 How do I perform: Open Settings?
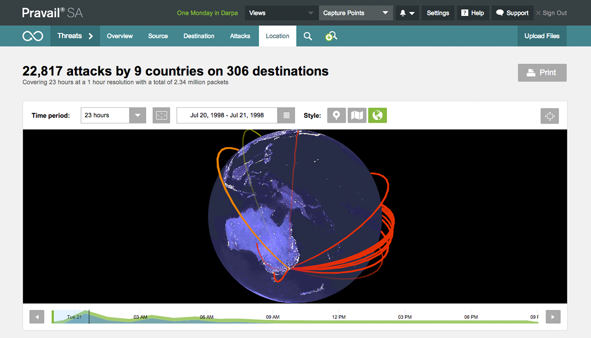(x=438, y=13)
